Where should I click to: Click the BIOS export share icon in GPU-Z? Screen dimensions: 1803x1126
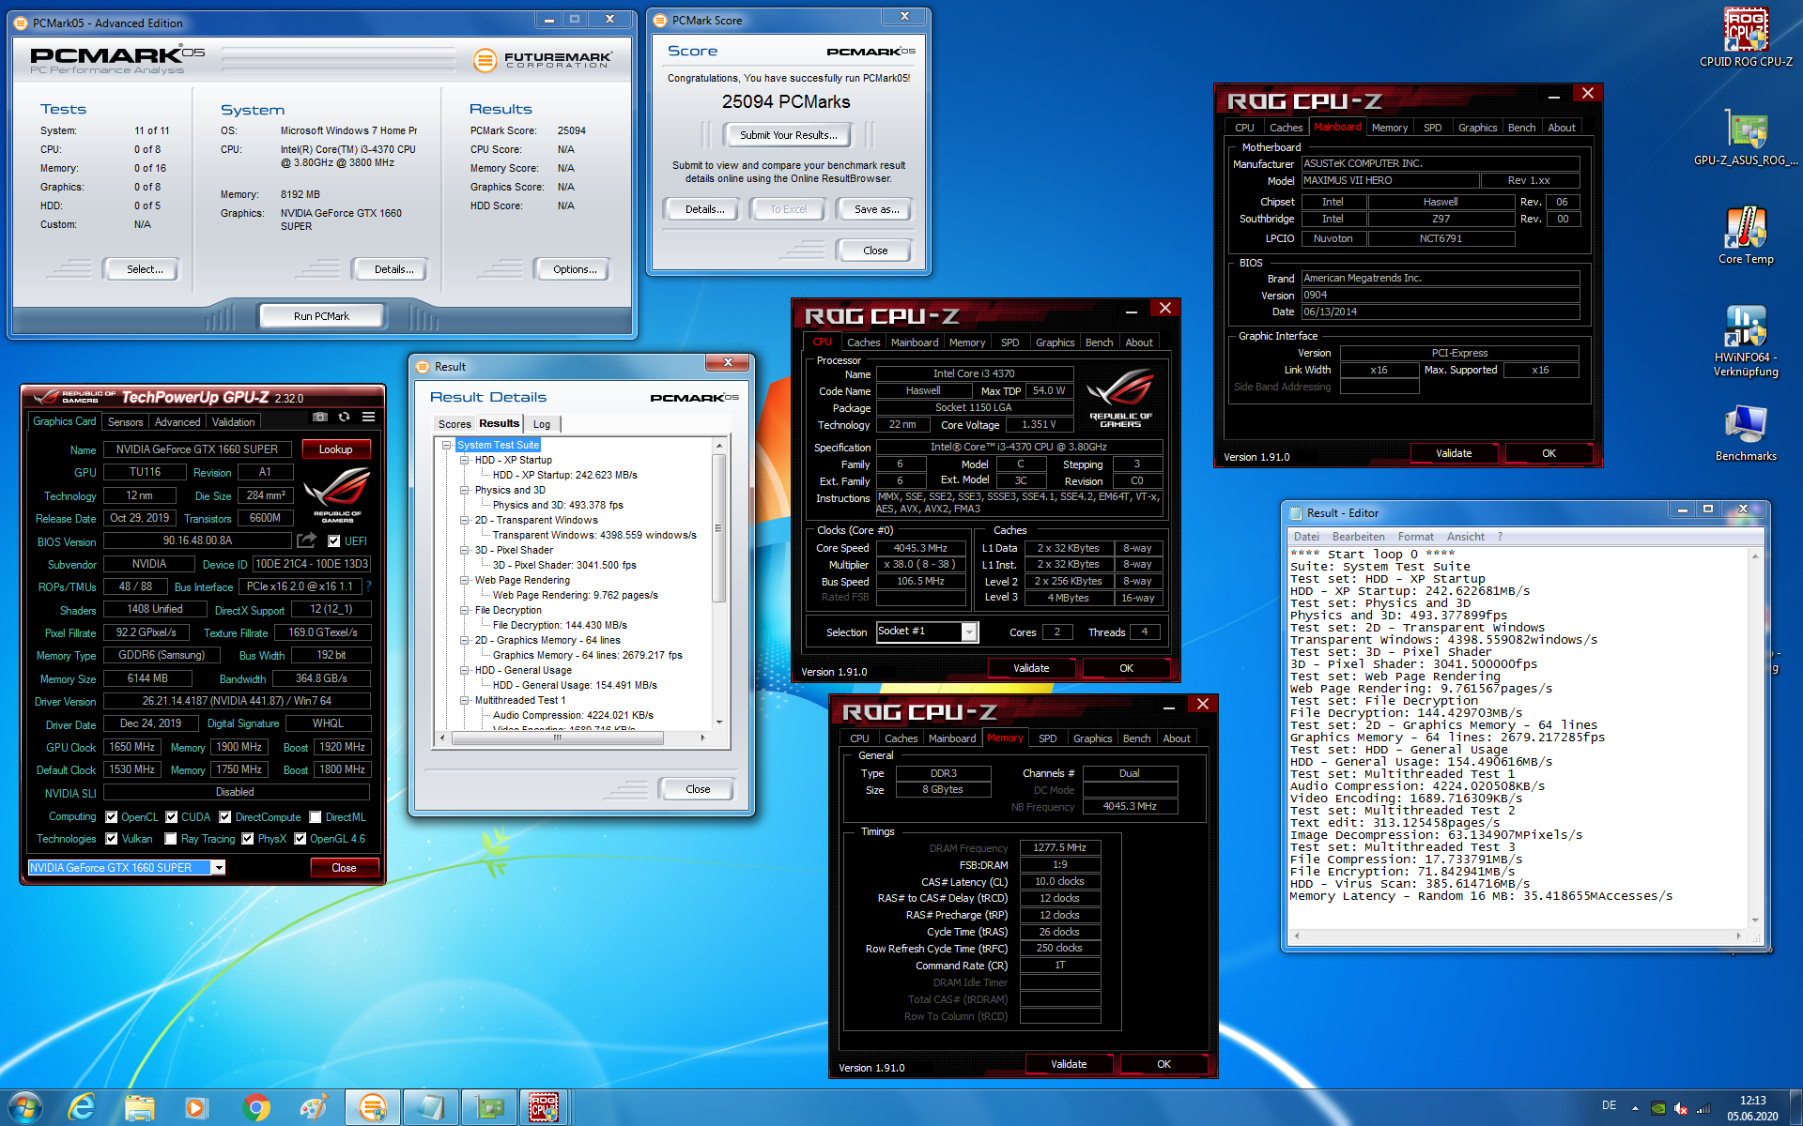pyautogui.click(x=307, y=540)
